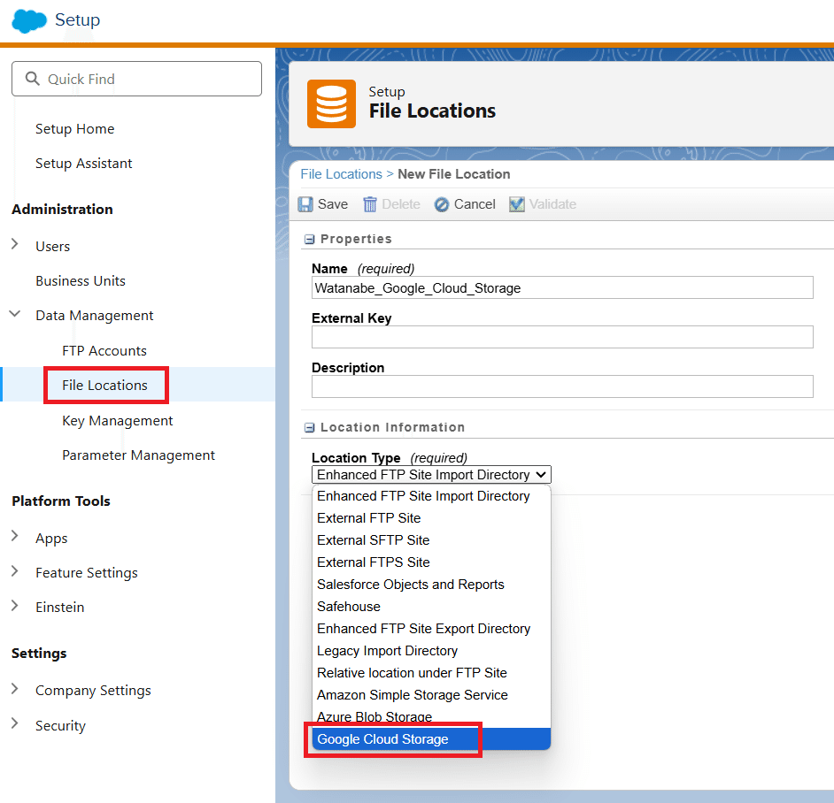Select Enhanced FTP Site Import Directory option in list
This screenshot has width=834, height=803.
[431, 496]
